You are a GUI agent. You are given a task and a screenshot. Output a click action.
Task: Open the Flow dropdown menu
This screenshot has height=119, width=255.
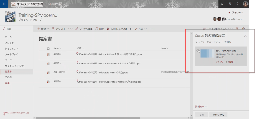click(141, 29)
